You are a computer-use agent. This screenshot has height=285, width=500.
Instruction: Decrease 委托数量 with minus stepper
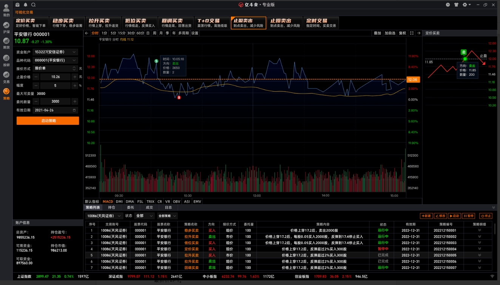tap(36, 101)
